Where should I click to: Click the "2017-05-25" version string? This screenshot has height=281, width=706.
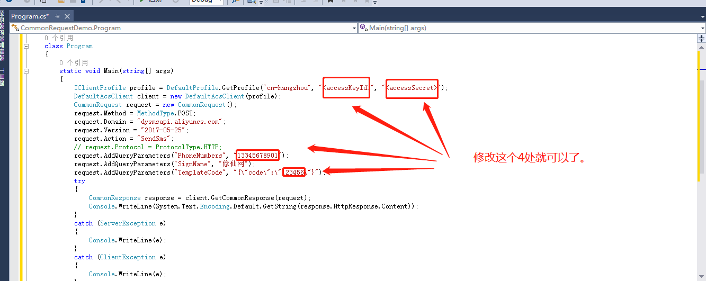tap(164, 130)
